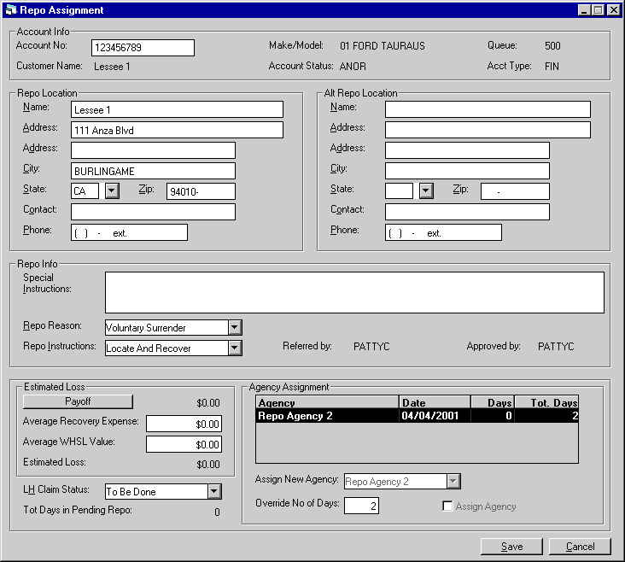Expand the Repo Reason dropdown

[235, 327]
